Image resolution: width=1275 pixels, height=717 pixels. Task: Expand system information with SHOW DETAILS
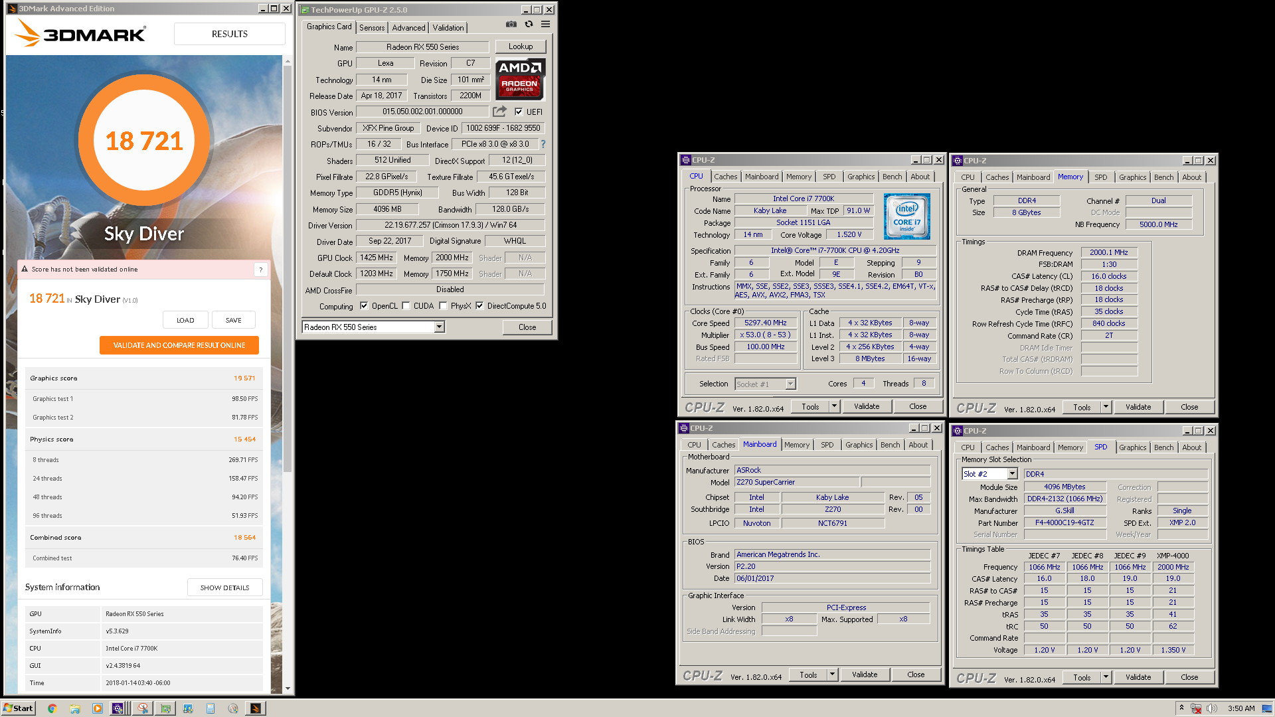click(x=224, y=588)
